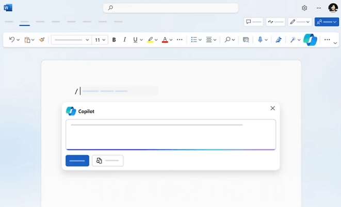Click the reference file button in Copilot
The height and width of the screenshot is (207, 341).
coord(107,161)
